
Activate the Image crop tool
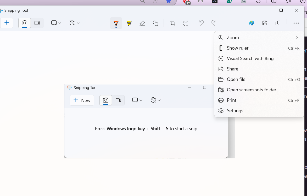click(172, 23)
